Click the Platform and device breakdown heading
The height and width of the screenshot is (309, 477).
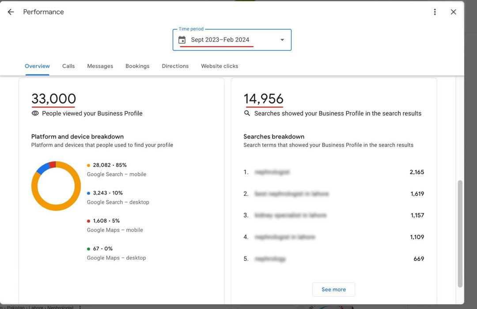tap(78, 137)
